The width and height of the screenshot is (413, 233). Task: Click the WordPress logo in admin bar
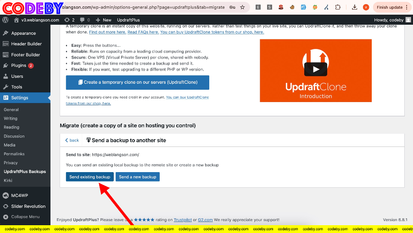click(x=5, y=20)
